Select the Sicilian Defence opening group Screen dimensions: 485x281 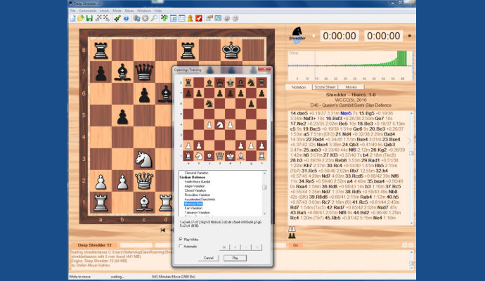pyautogui.click(x=194, y=178)
